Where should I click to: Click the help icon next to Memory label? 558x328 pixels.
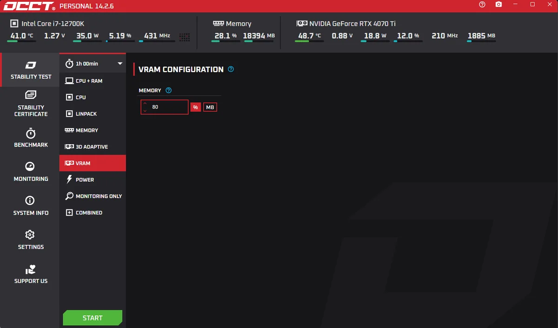[169, 90]
